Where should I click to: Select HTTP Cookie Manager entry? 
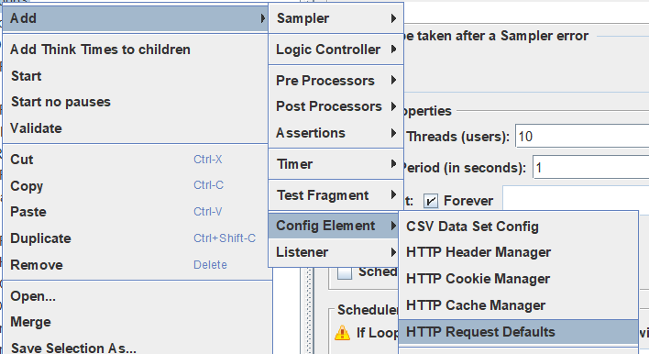click(x=518, y=279)
